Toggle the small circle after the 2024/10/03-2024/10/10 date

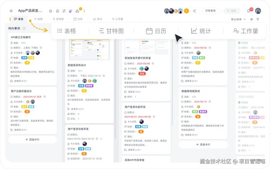[x=101, y=139]
